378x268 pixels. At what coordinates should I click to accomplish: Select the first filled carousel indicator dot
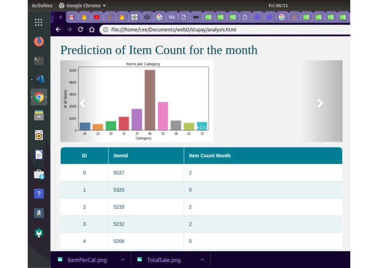pos(196,127)
